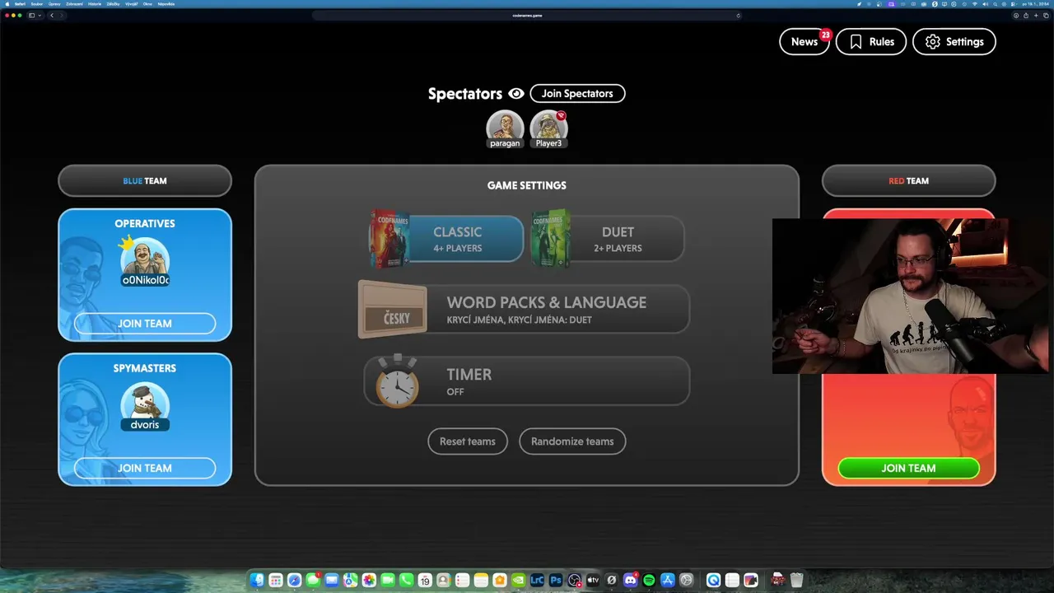This screenshot has width=1054, height=593.
Task: Click the bookmark icon on the Rules button
Action: click(856, 42)
